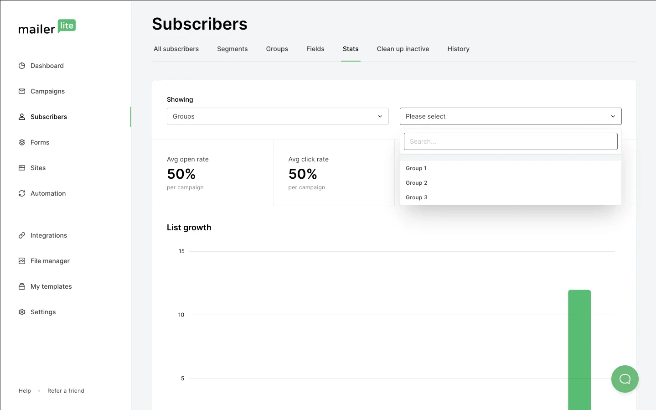Viewport: 656px width, 410px height.
Task: Click the green list growth bar
Action: 579,350
